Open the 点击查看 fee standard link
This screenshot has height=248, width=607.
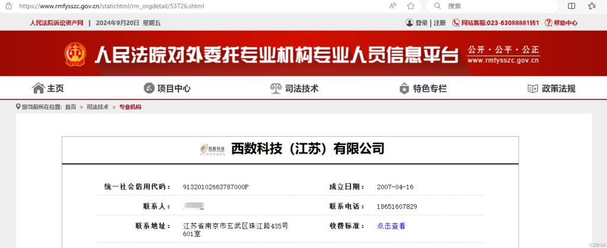pyautogui.click(x=391, y=226)
